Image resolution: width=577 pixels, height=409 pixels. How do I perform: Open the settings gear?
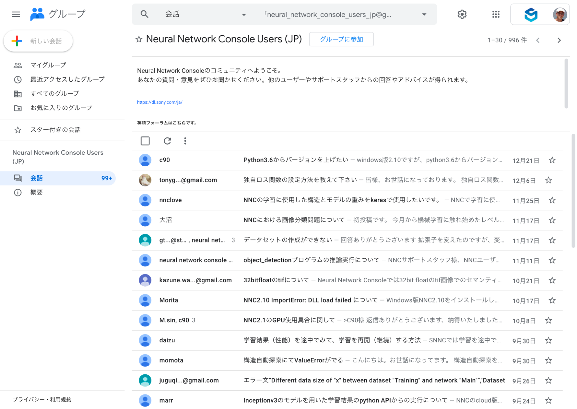462,14
